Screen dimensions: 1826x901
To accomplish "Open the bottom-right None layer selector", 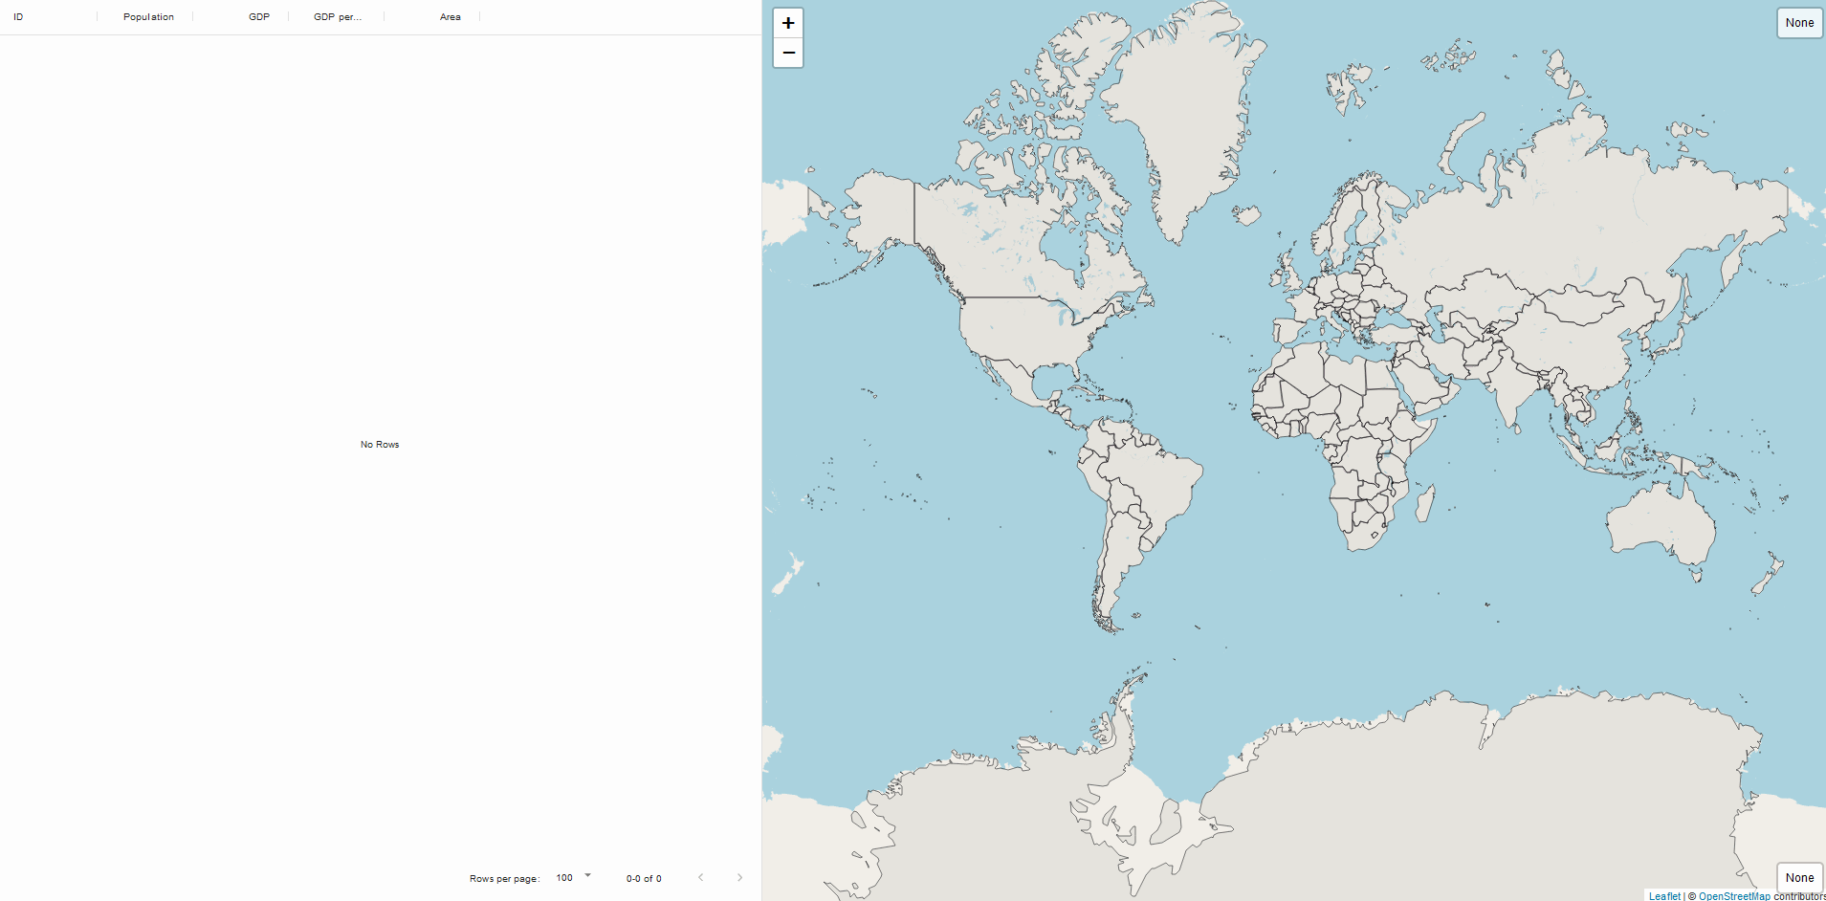I will 1798,877.
